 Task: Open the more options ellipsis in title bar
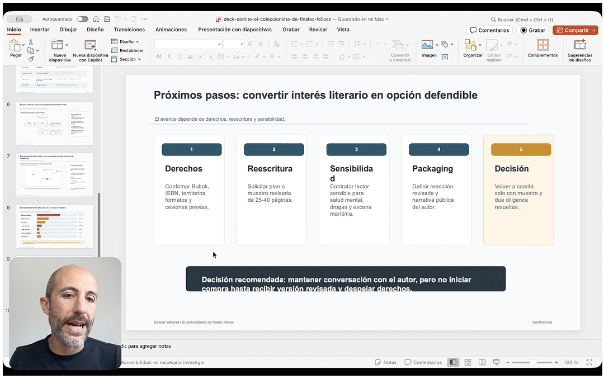[144, 19]
